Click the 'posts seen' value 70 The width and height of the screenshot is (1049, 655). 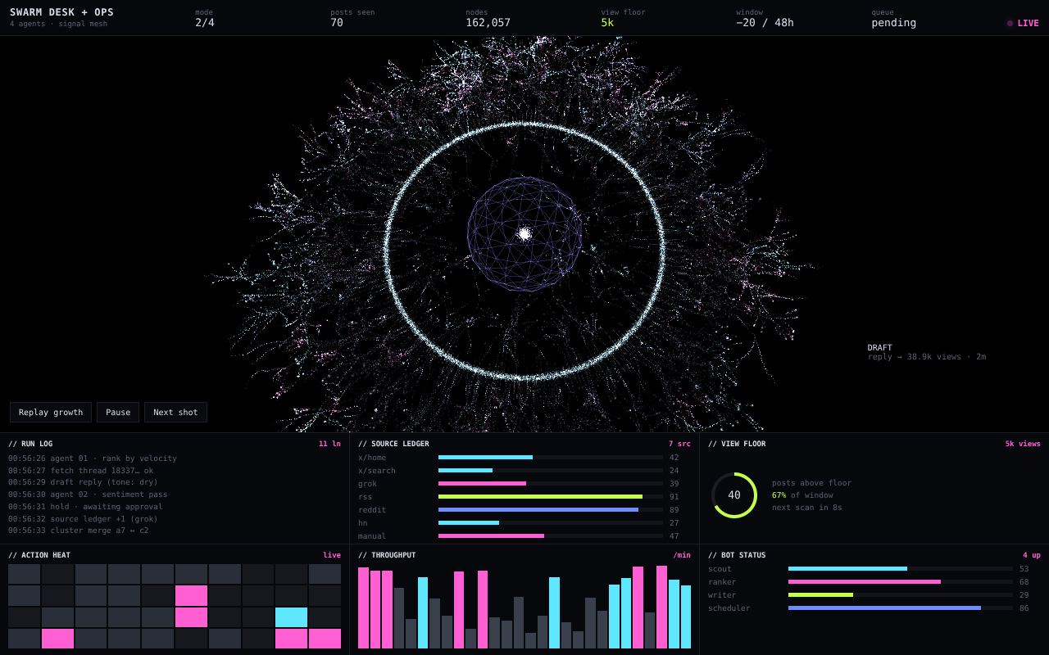tap(337, 23)
